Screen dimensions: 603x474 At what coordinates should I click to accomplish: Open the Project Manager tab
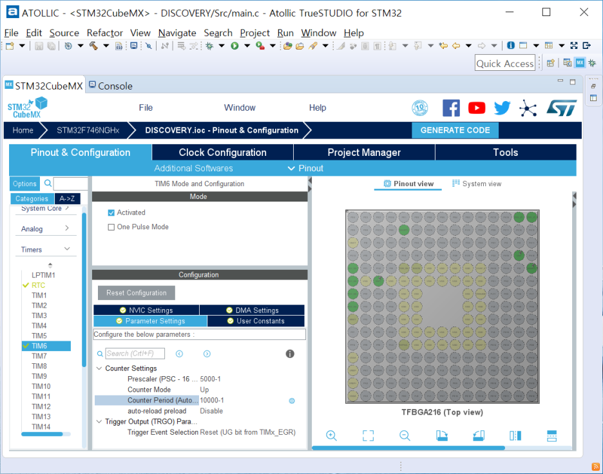click(364, 152)
